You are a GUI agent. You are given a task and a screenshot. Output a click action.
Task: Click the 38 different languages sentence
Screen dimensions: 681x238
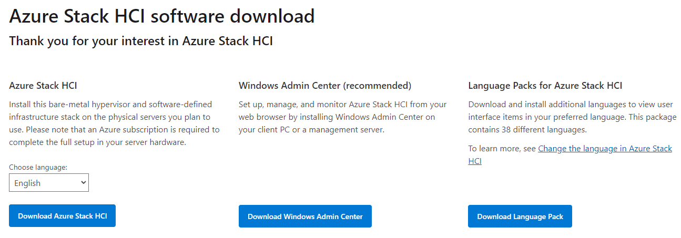pos(527,130)
